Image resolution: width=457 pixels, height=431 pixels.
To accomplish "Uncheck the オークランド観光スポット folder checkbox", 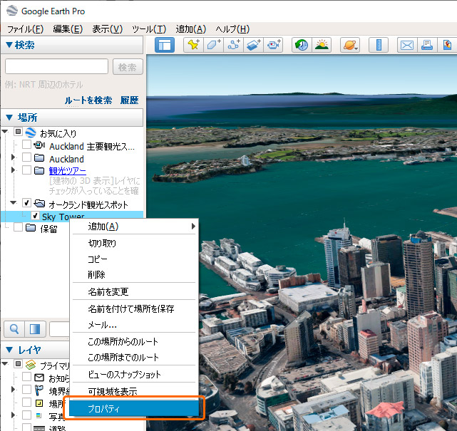I will click(27, 204).
